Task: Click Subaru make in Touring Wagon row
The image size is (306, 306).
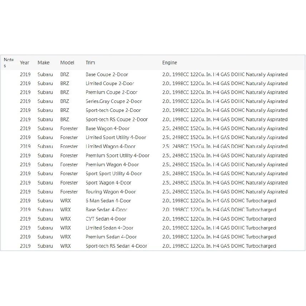Action: point(45,192)
